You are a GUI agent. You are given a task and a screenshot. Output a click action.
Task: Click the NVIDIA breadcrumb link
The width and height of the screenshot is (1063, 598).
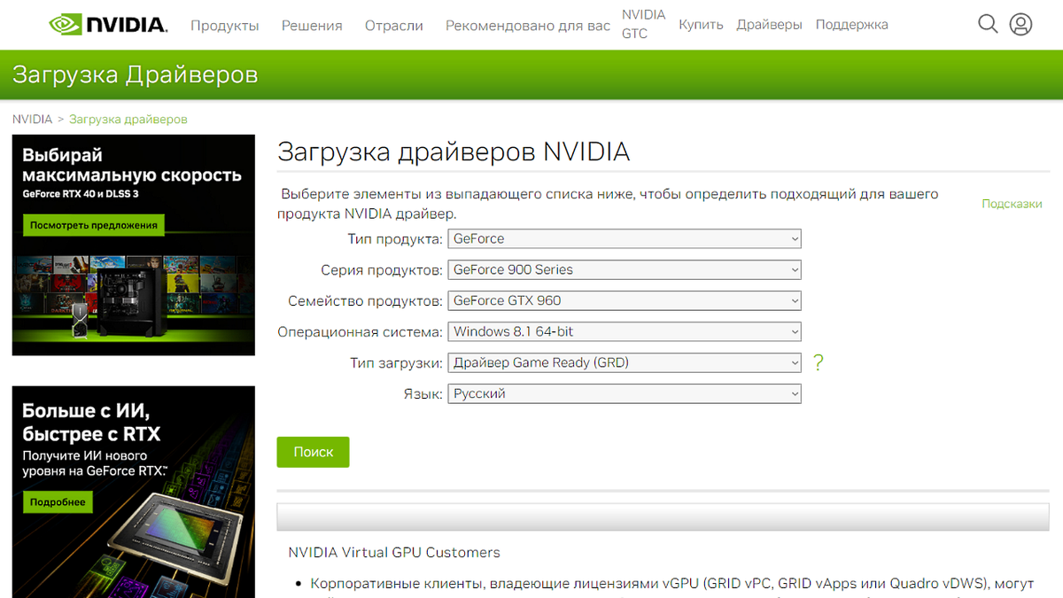click(32, 119)
